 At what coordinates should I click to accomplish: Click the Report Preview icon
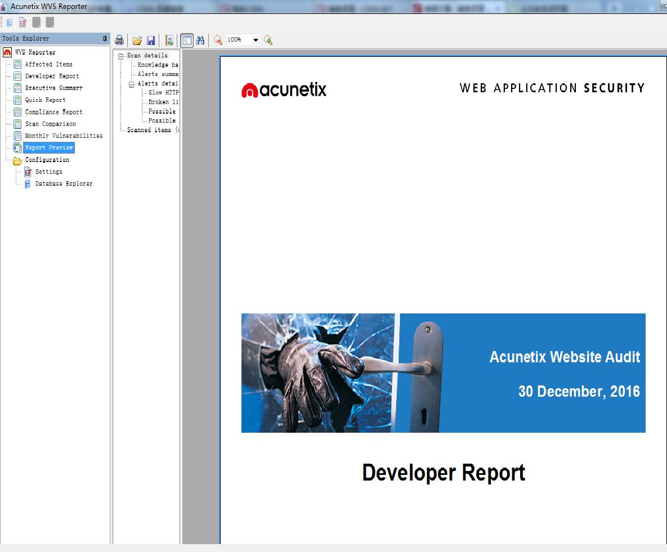(17, 147)
